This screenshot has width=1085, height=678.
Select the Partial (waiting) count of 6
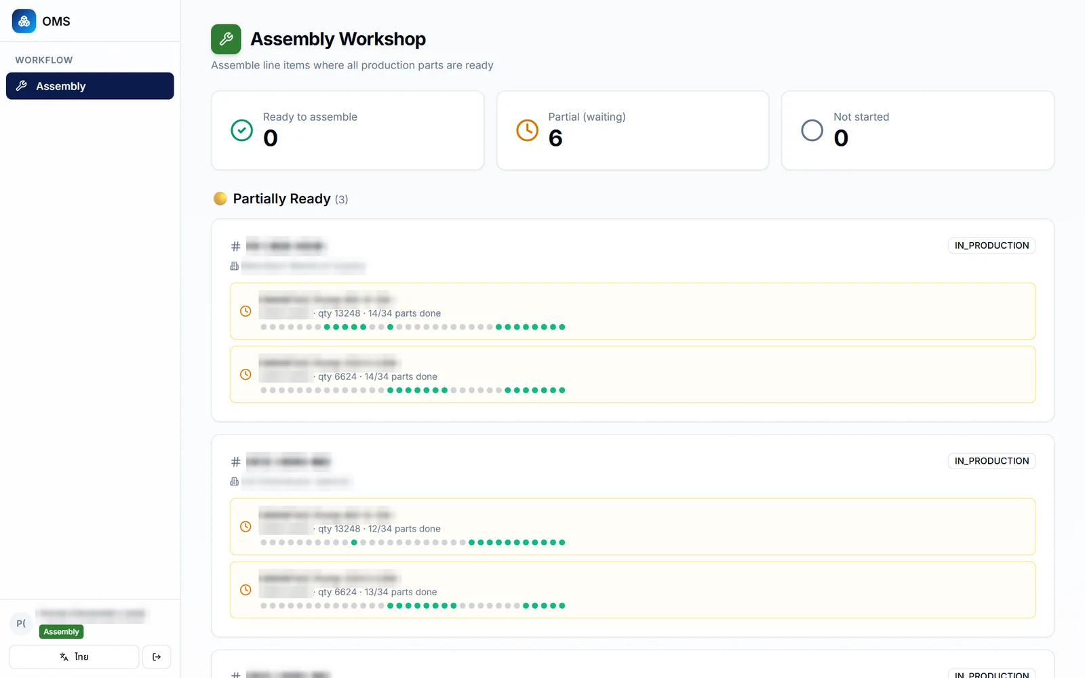(x=555, y=138)
